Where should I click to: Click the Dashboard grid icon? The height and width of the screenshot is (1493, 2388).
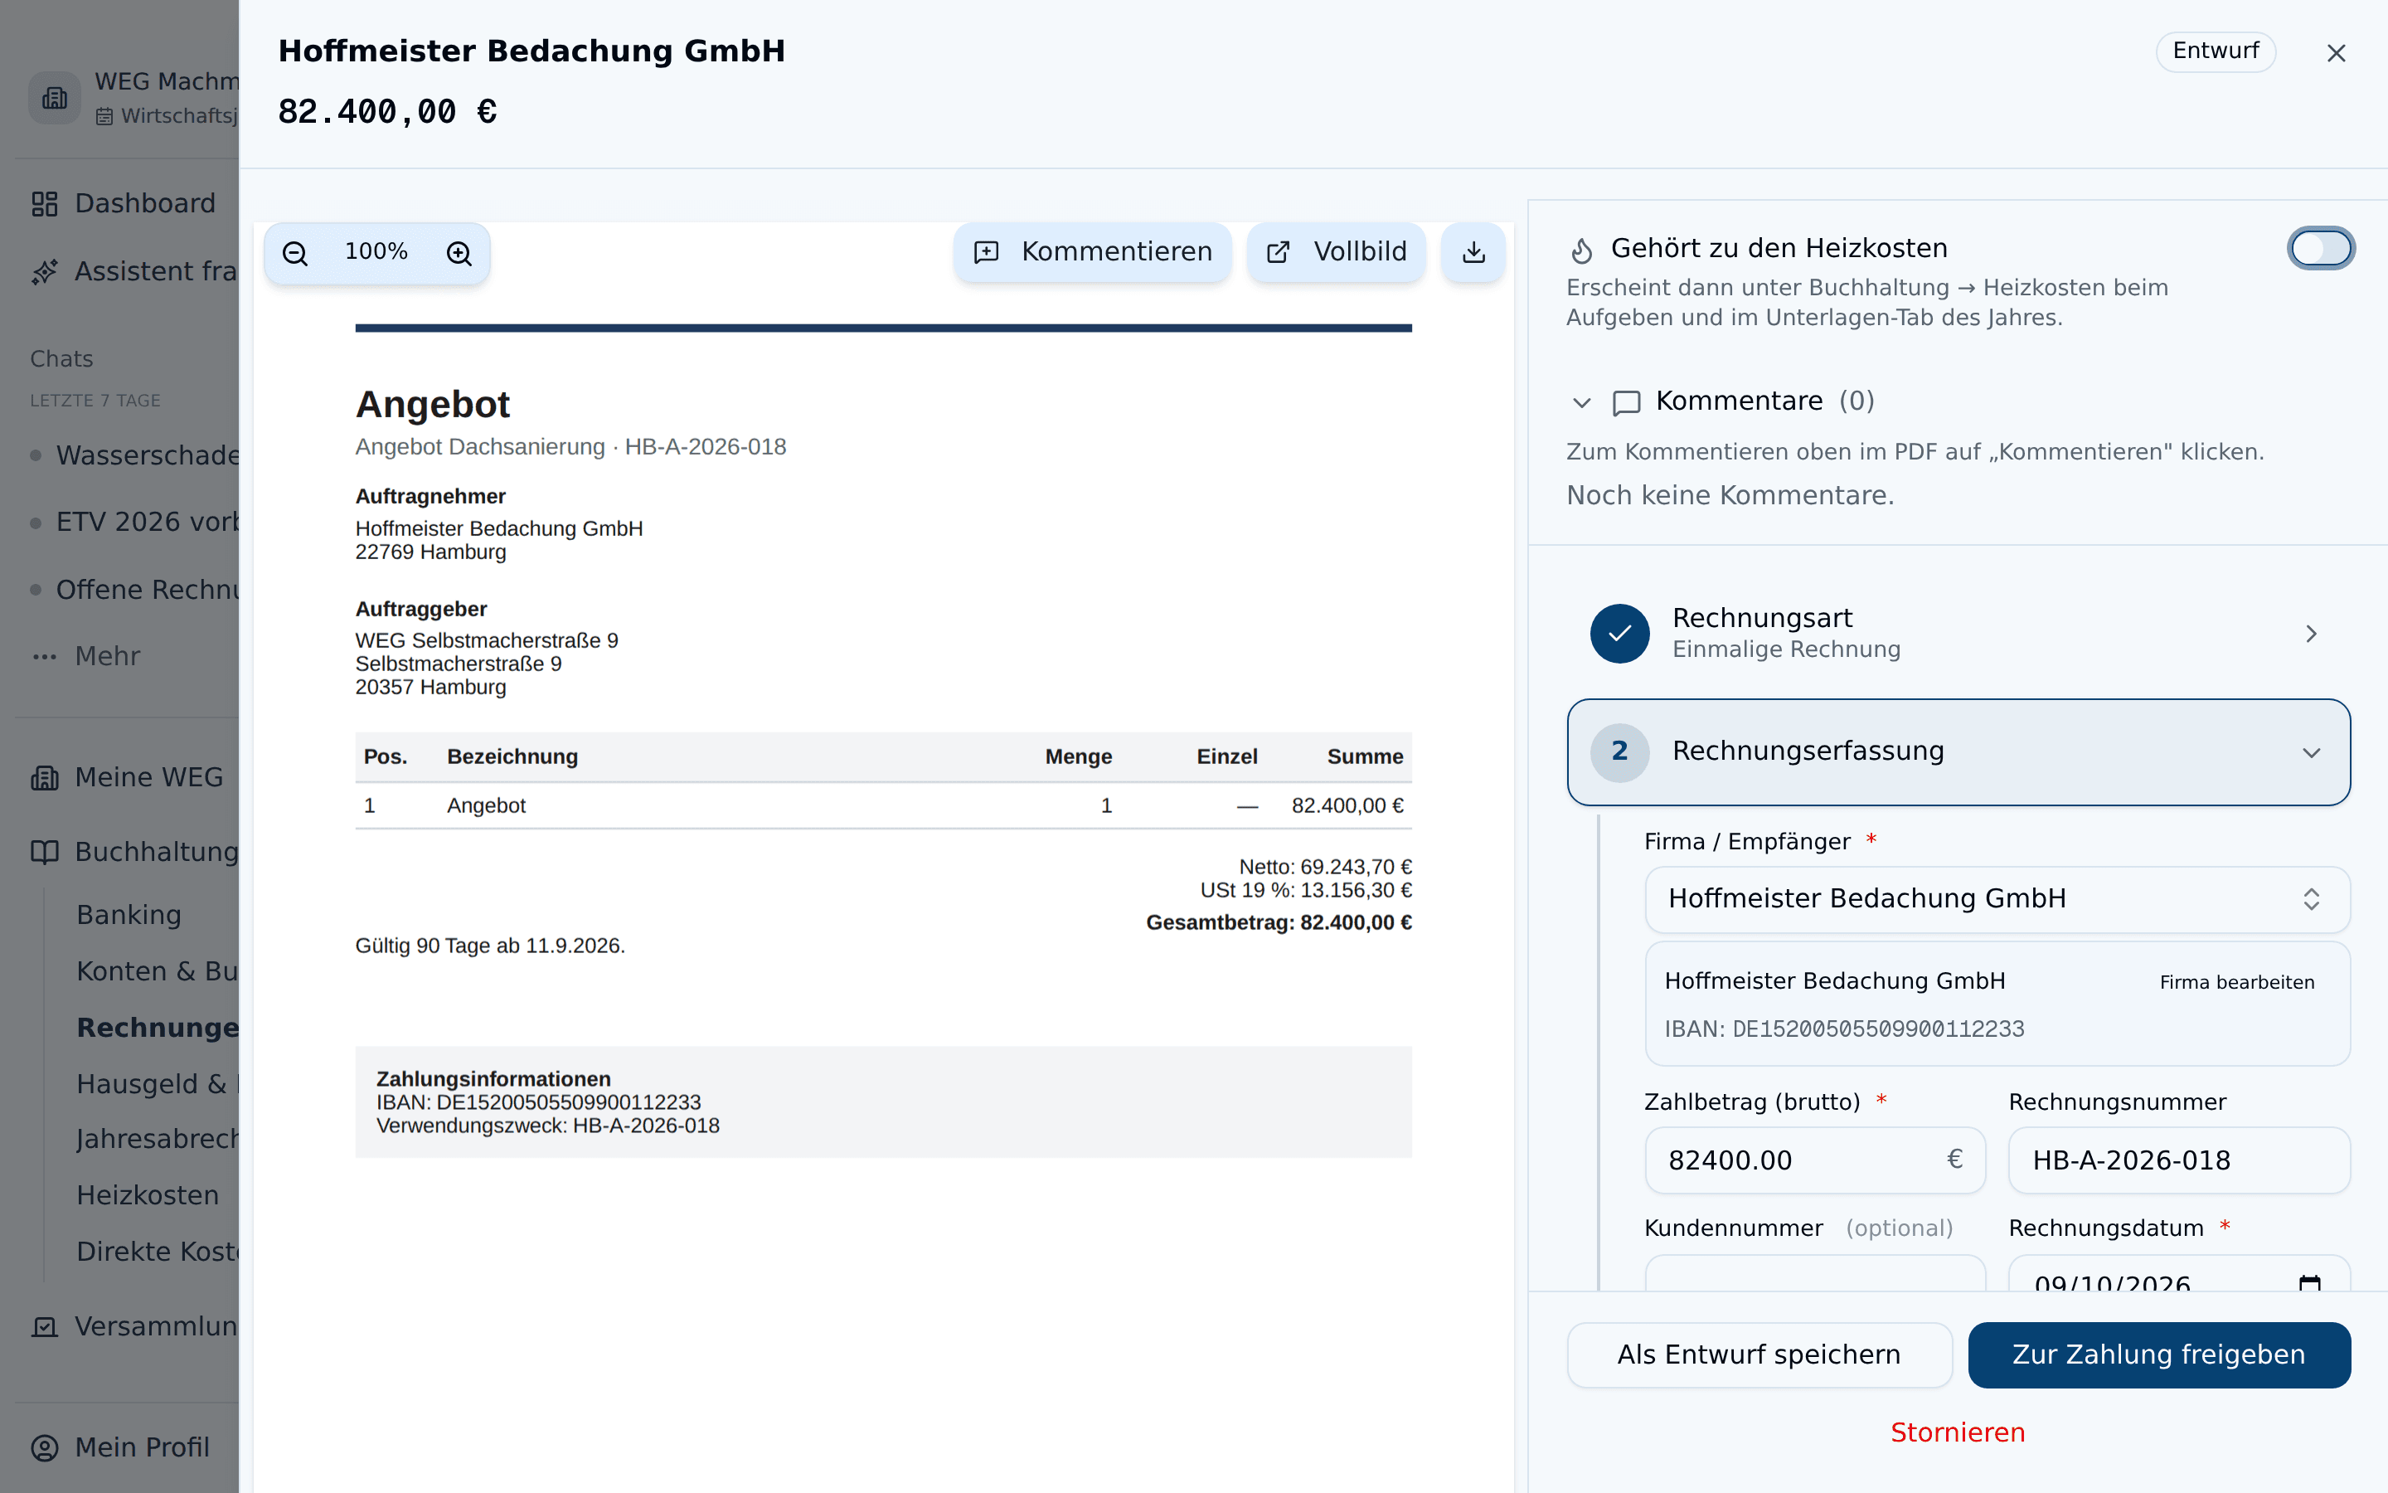(45, 204)
